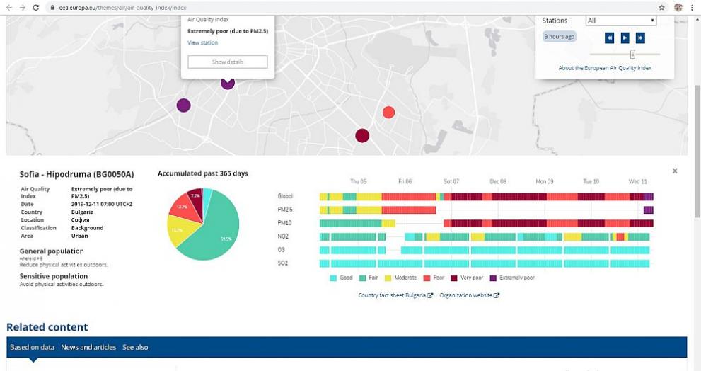Image resolution: width=701 pixels, height=371 pixels.
Task: Click the yellow Moderate slice of pie chart
Action: pyautogui.click(x=180, y=229)
